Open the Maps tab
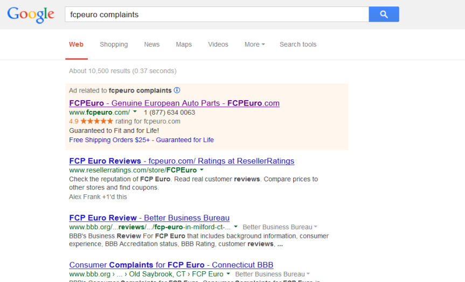 click(x=184, y=45)
